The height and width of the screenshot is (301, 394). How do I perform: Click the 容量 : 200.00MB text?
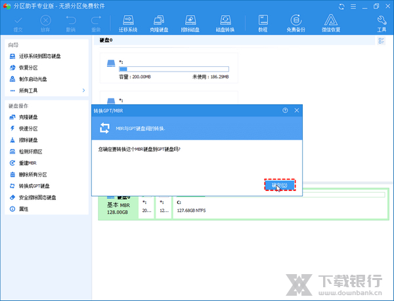pos(135,77)
